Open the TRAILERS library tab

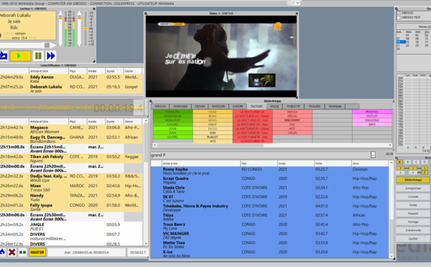pos(315,106)
